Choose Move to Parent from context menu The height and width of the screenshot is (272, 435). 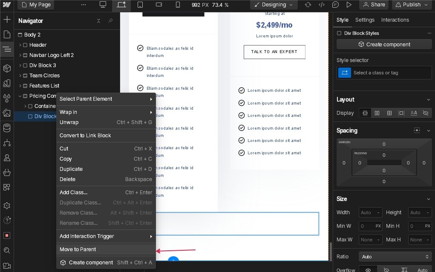click(78, 249)
